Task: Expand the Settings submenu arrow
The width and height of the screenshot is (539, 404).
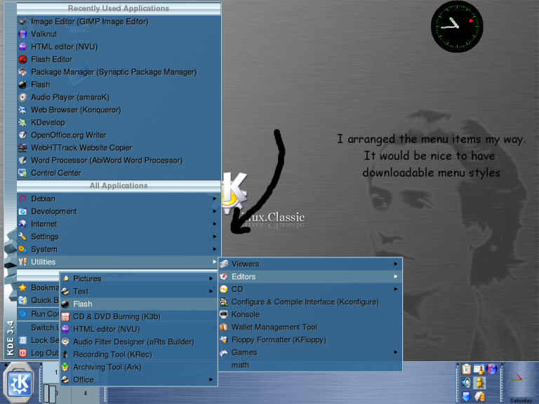Action: (x=215, y=236)
